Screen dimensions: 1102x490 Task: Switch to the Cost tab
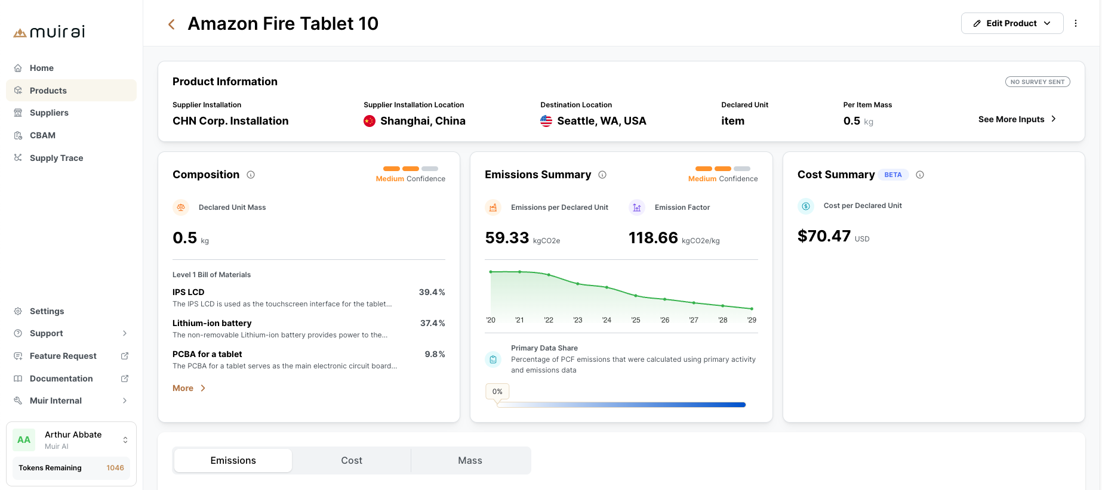[x=352, y=460]
